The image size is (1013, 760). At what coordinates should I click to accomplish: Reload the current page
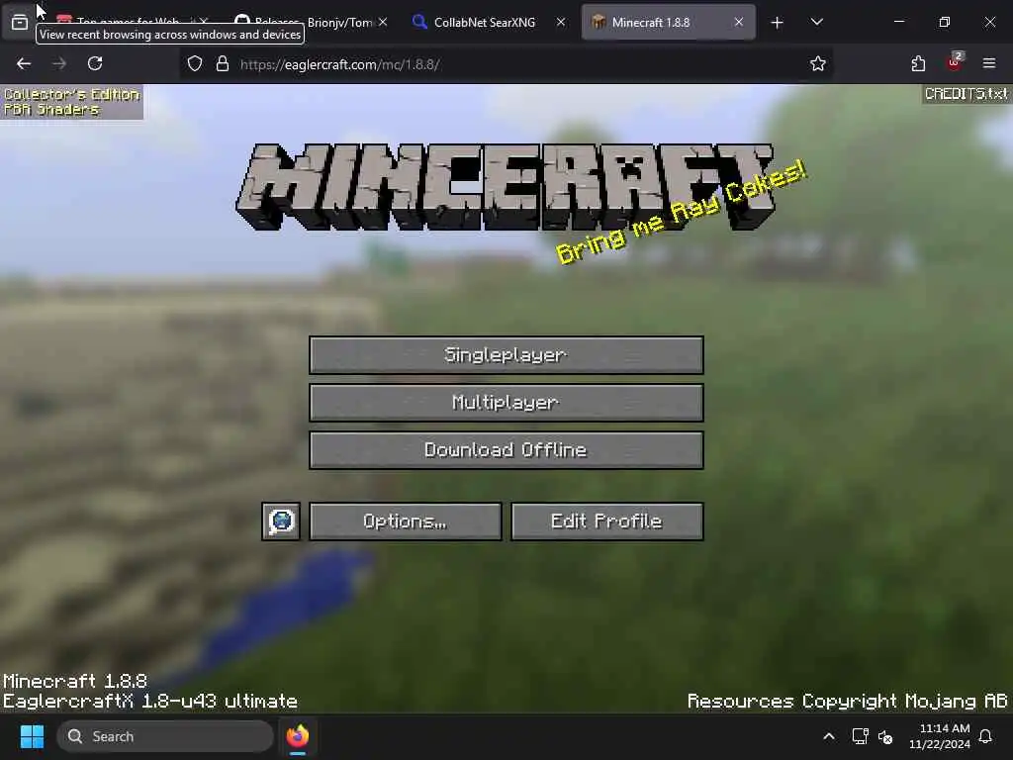(95, 63)
